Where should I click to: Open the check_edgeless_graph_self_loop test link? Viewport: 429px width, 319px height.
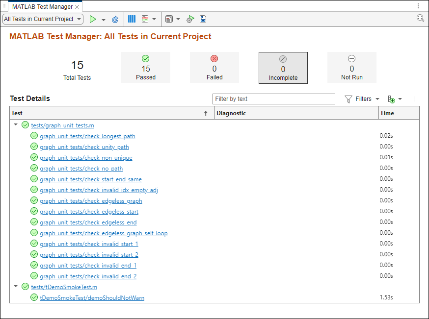pos(104,233)
